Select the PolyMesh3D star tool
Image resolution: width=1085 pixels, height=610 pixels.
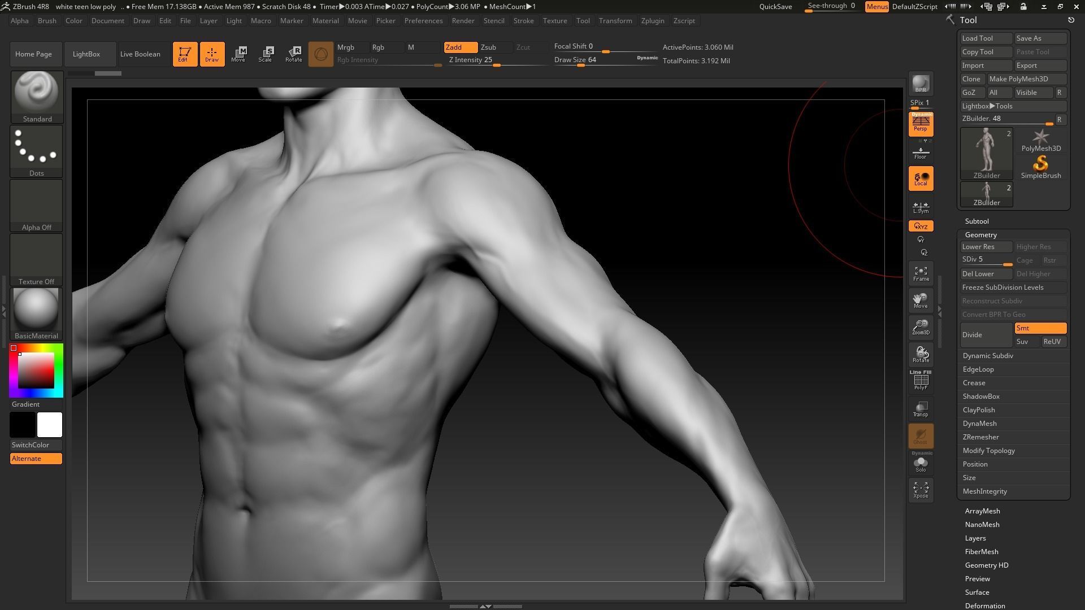click(x=1040, y=141)
